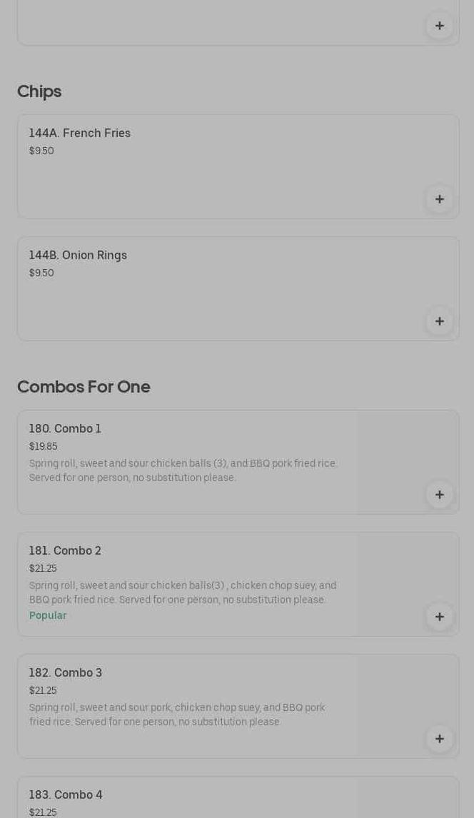Add 144B. Onion Rings to cart
474x818 pixels.
[x=439, y=321]
